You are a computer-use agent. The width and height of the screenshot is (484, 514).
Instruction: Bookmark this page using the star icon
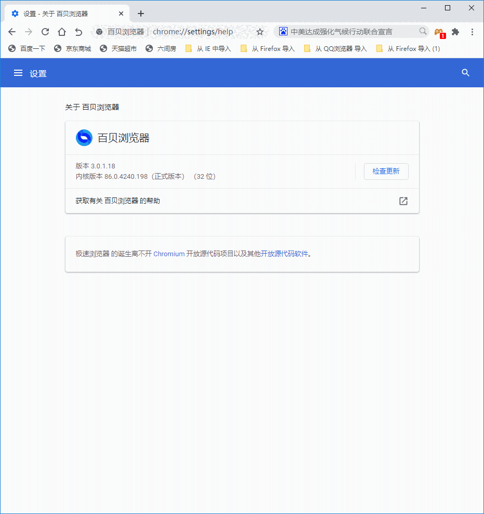click(x=260, y=32)
